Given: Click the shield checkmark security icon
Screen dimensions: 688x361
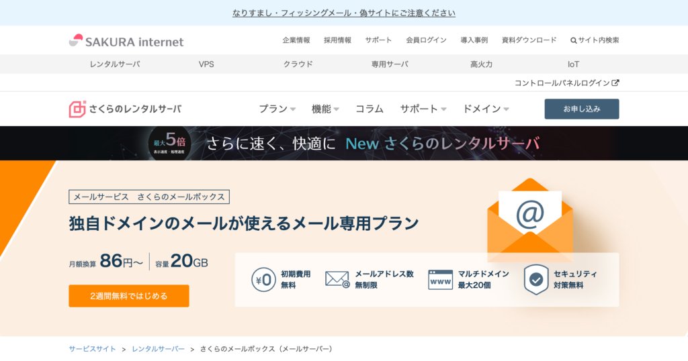Looking at the screenshot, I should pyautogui.click(x=535, y=280).
